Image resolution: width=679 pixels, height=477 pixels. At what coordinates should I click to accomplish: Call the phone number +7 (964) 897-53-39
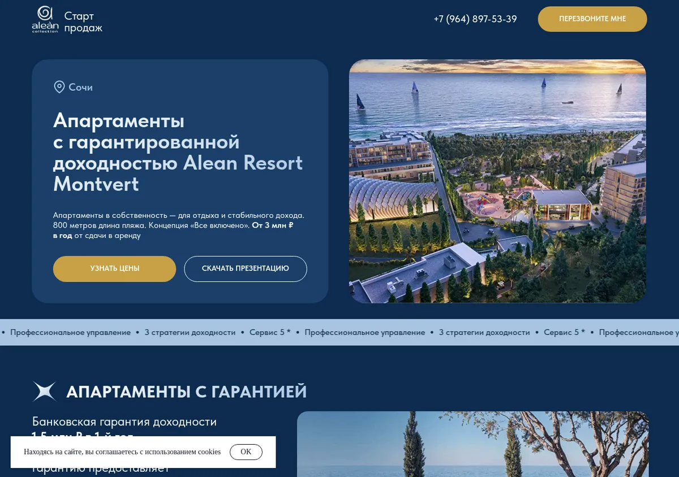tap(475, 19)
